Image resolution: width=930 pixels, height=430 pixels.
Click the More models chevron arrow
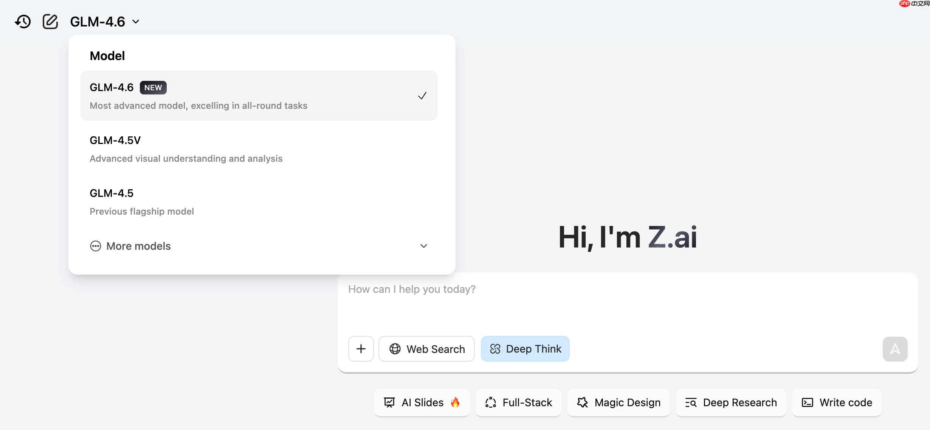423,246
